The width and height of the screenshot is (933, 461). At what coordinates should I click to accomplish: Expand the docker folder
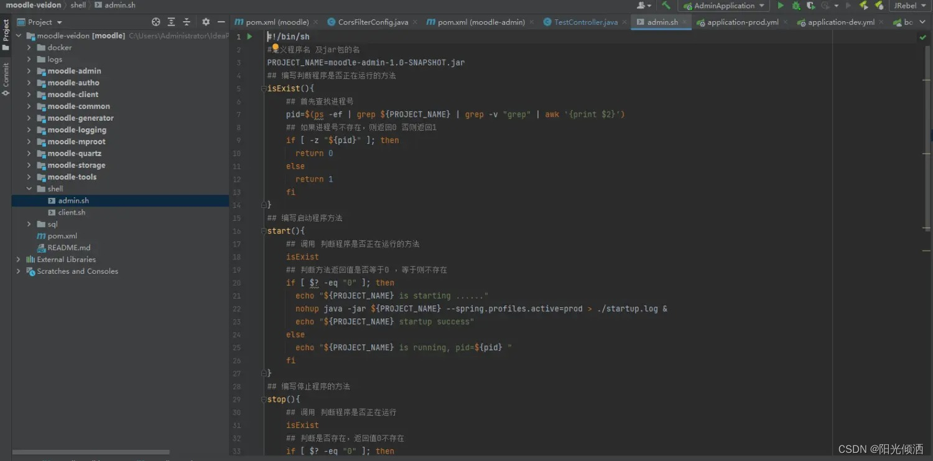[x=29, y=47]
